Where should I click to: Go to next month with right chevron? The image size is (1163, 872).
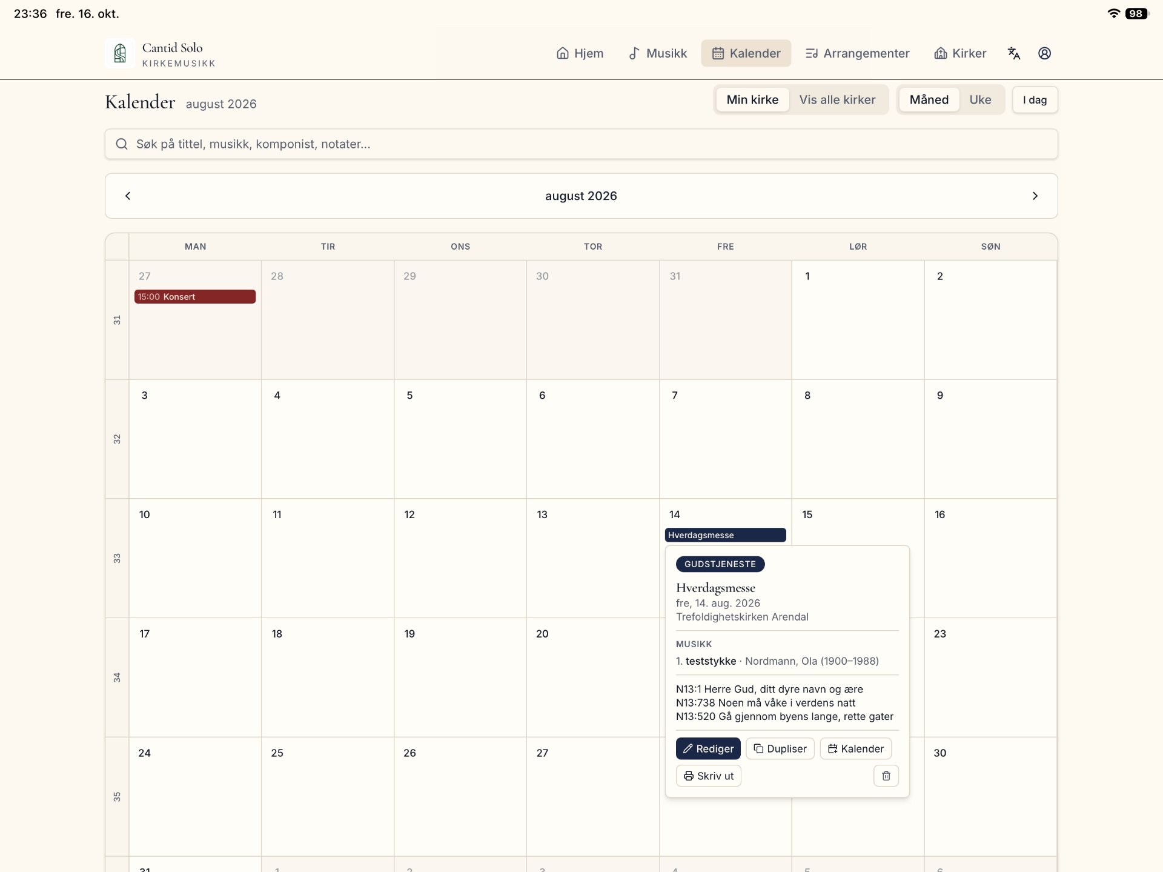1035,196
